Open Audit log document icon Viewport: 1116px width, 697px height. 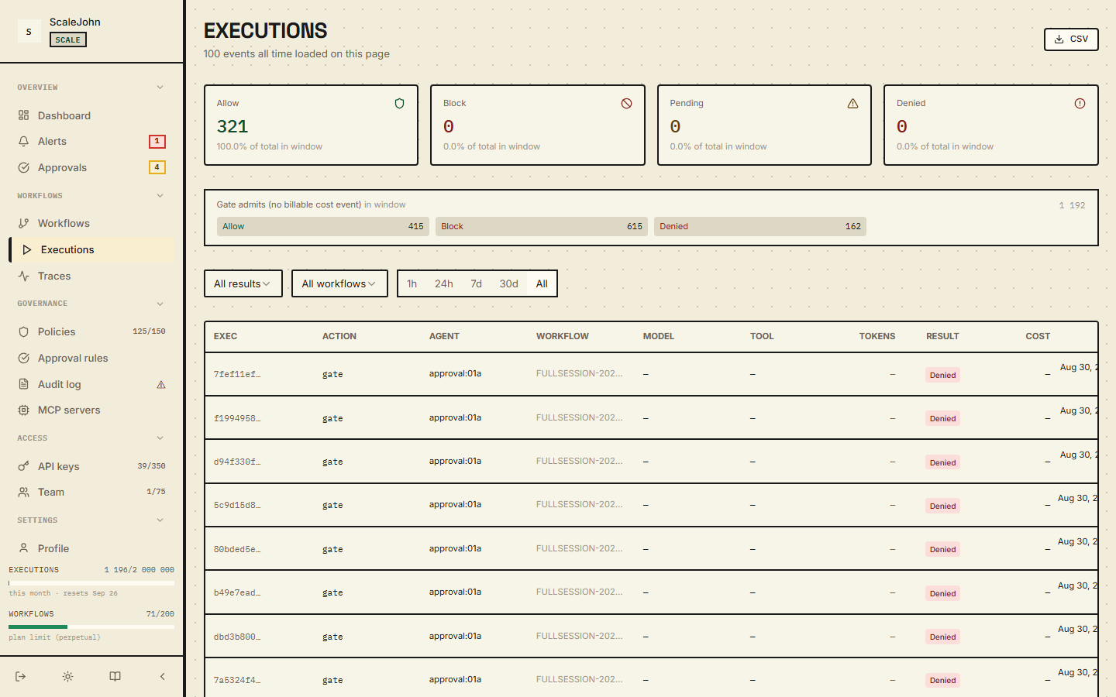[23, 384]
